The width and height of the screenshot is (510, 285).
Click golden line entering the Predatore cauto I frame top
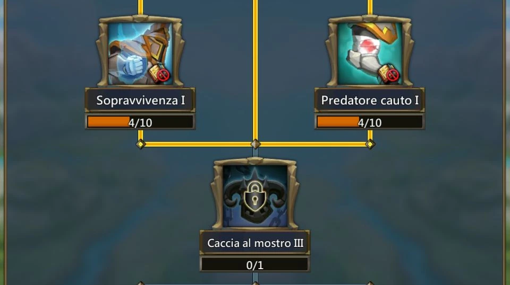pyautogui.click(x=370, y=7)
